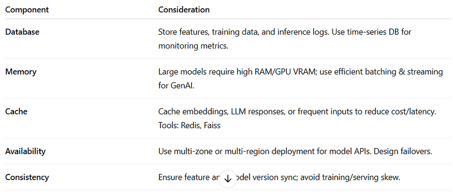Click the Database row label

pyautogui.click(x=22, y=32)
